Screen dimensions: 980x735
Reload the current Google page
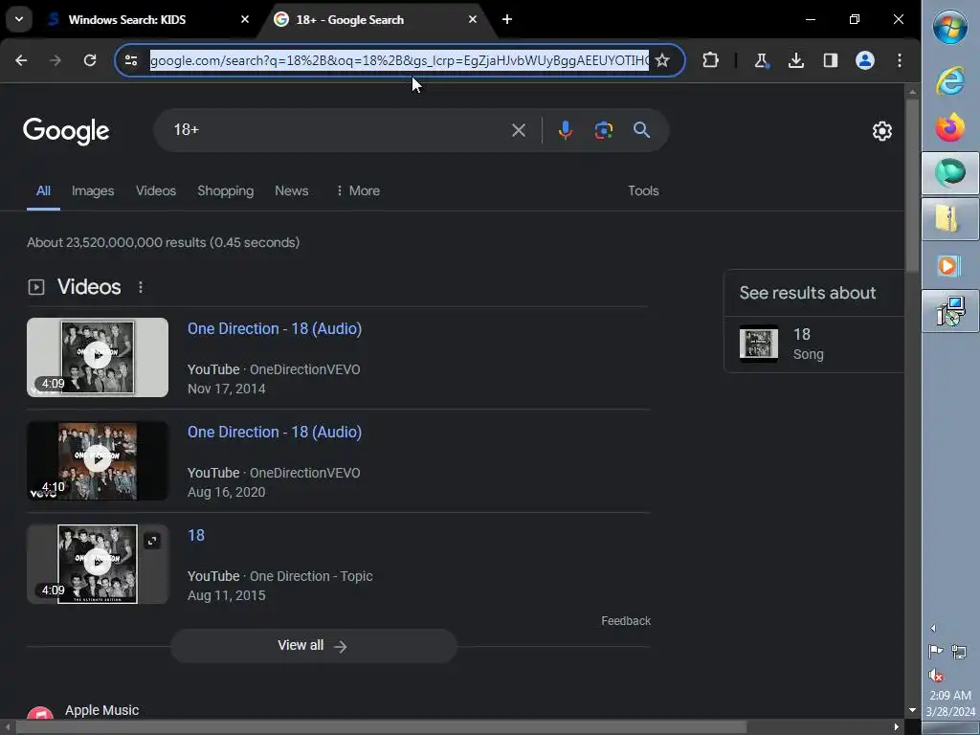coord(90,60)
